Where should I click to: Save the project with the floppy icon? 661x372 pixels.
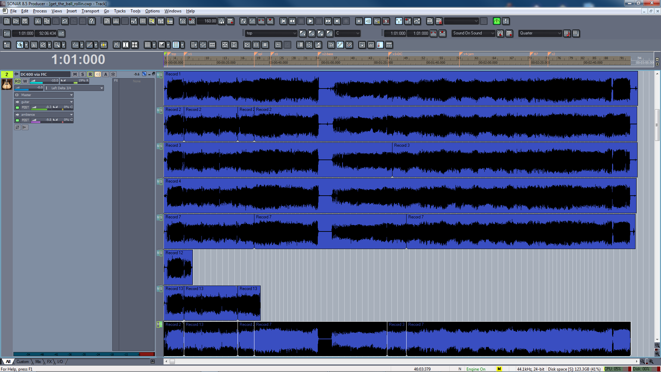pos(25,21)
